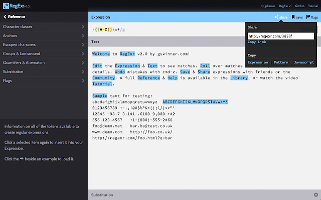The height and width of the screenshot is (200, 321).
Task: Open Groups & Lookaround reference item
Action: tap(44, 53)
